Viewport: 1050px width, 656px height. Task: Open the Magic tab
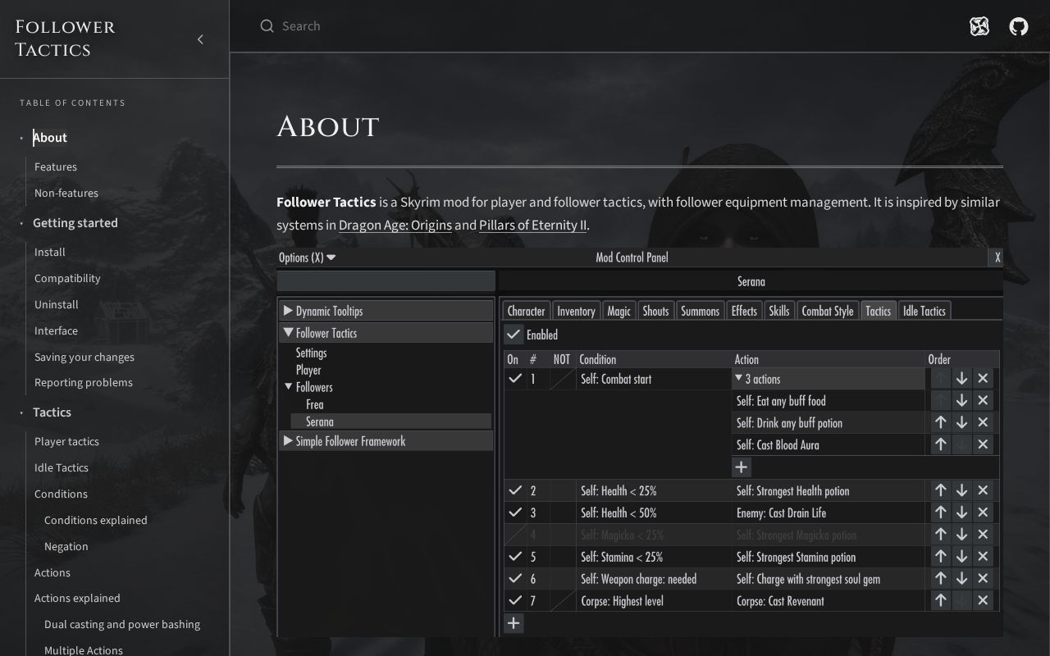point(619,311)
